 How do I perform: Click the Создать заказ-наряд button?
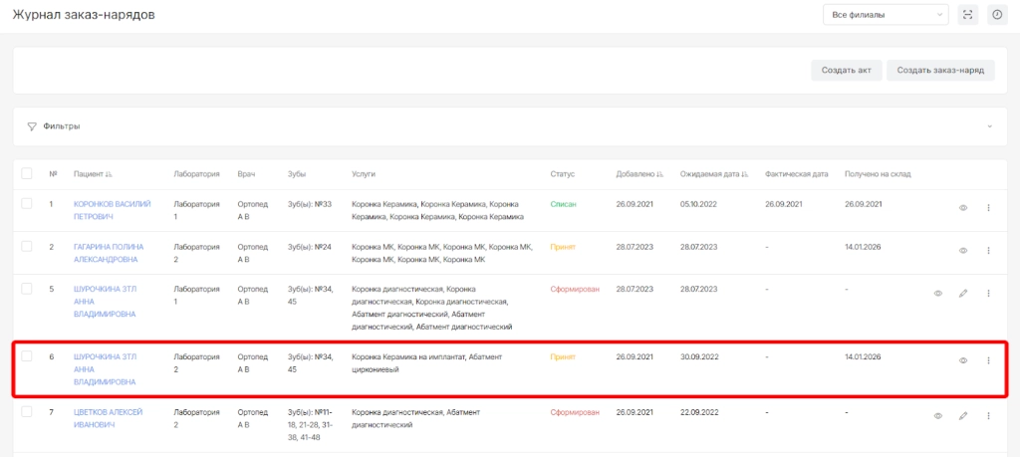pos(940,71)
